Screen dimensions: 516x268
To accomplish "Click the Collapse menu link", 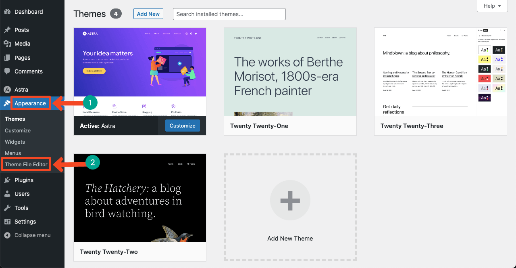I will click(32, 235).
